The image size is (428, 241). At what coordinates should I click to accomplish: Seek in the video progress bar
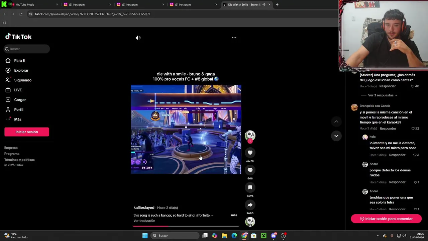click(186, 226)
